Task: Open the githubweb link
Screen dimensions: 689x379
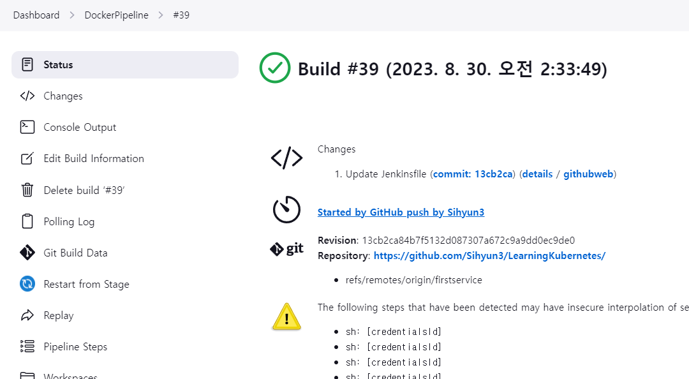Action: click(588, 174)
